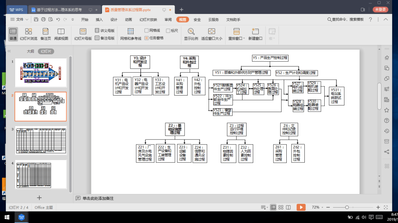Create a new window with 新建窗口
Image resolution: width=398 pixels, height=223 pixels.
tap(255, 34)
